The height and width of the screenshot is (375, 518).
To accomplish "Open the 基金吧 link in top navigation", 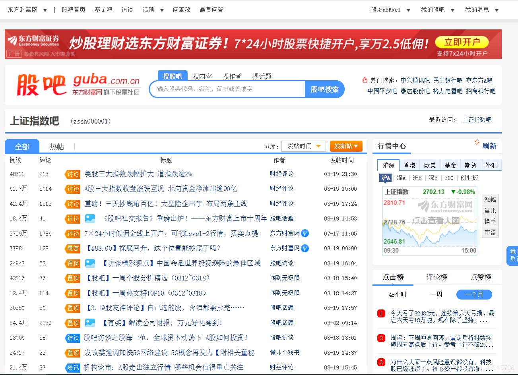I will tap(103, 10).
